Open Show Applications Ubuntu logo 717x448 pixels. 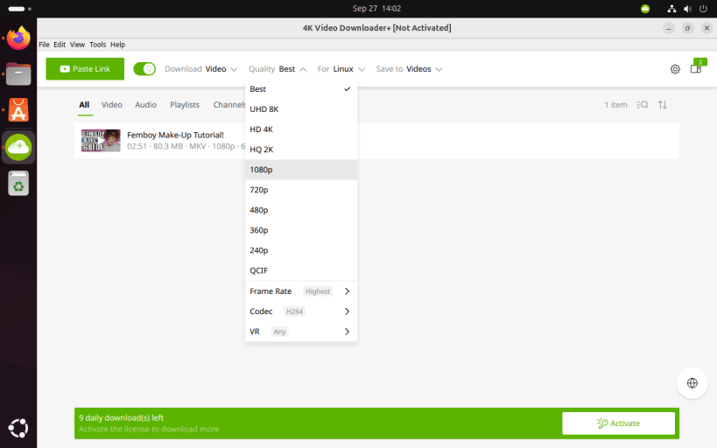(18, 429)
